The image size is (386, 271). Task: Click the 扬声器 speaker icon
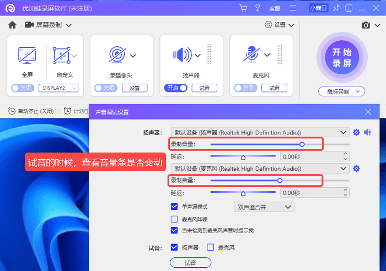coord(182,55)
